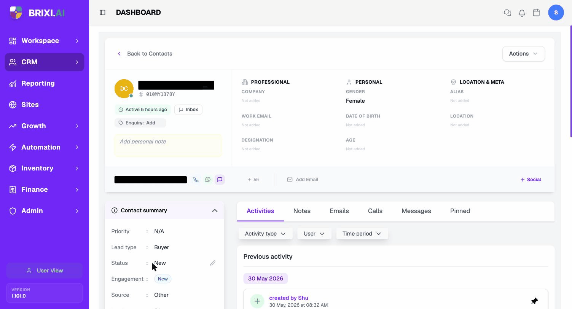The width and height of the screenshot is (572, 309).
Task: Expand the Admin menu chevron
Action: 77,211
